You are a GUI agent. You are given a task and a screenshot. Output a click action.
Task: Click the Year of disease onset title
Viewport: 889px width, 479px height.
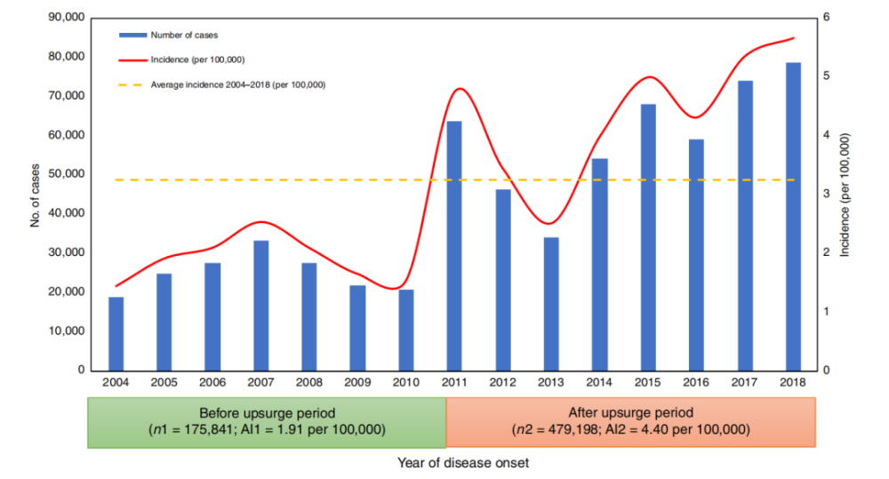(463, 463)
